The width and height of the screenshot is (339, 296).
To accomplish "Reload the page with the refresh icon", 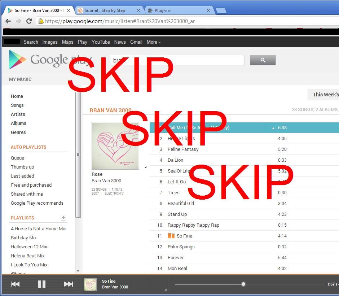I will 30,21.
